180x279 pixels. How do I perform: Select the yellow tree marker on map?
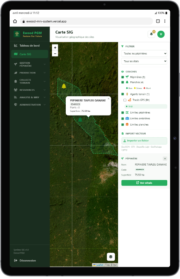coord(64,86)
